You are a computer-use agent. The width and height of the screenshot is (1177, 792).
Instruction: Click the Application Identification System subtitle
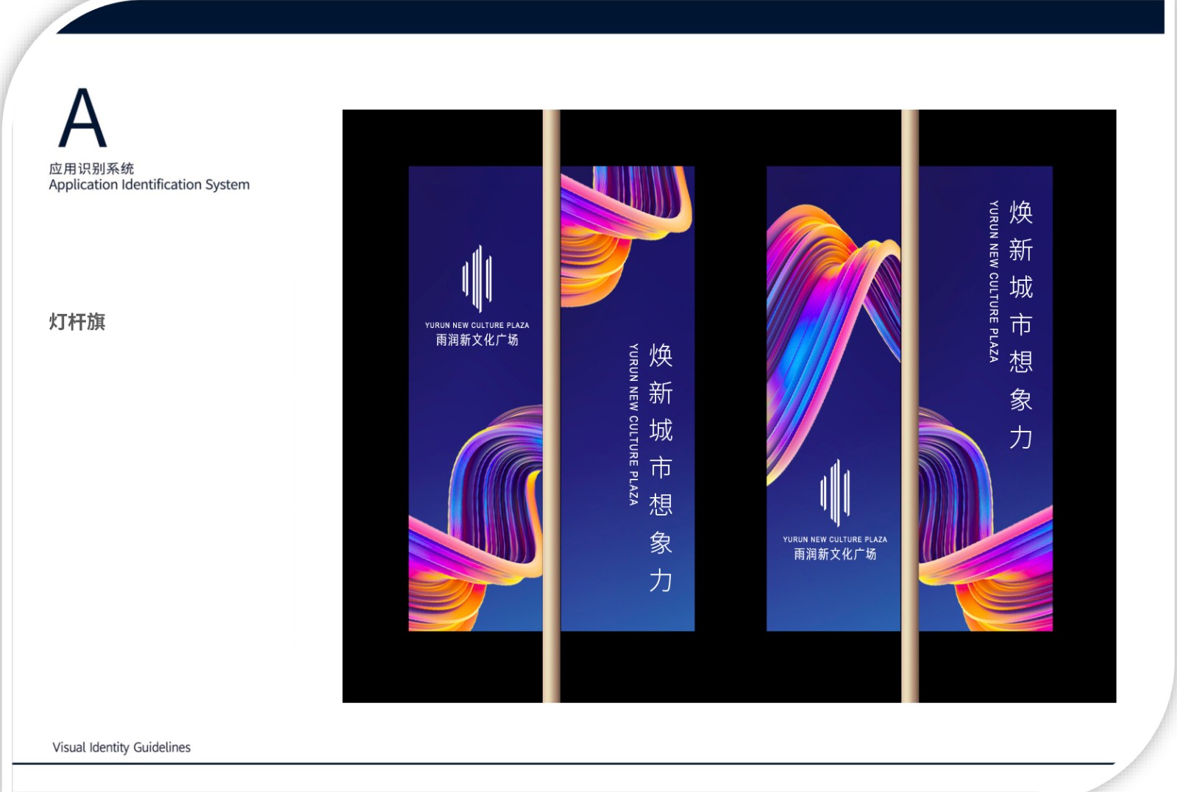pos(149,185)
